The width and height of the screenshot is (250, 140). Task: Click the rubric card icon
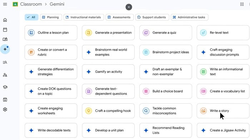click(31, 52)
